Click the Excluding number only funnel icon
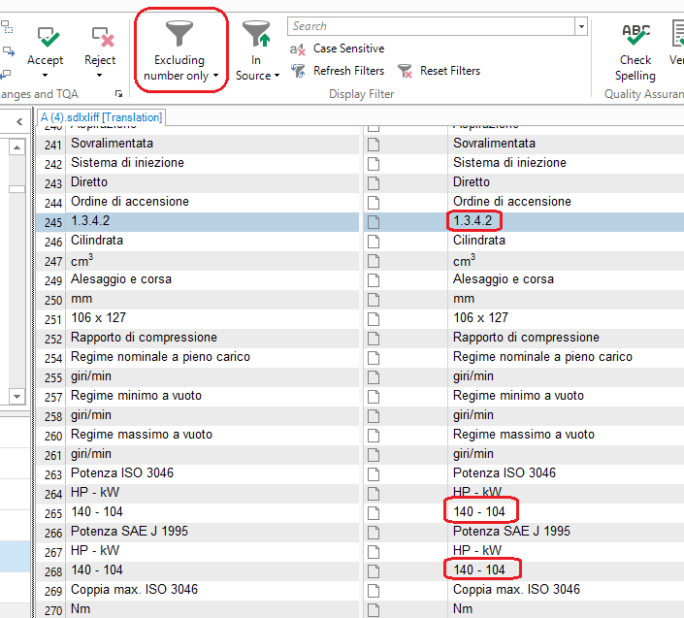Viewport: 684px width, 618px height. point(179,34)
